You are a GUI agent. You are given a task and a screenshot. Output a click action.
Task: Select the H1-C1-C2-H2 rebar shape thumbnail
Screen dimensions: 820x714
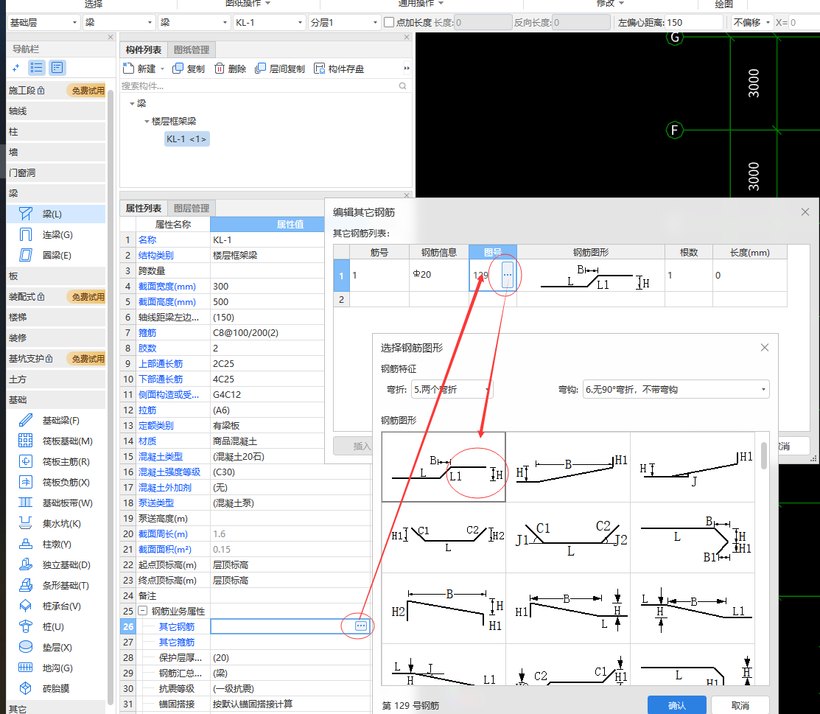tap(444, 537)
